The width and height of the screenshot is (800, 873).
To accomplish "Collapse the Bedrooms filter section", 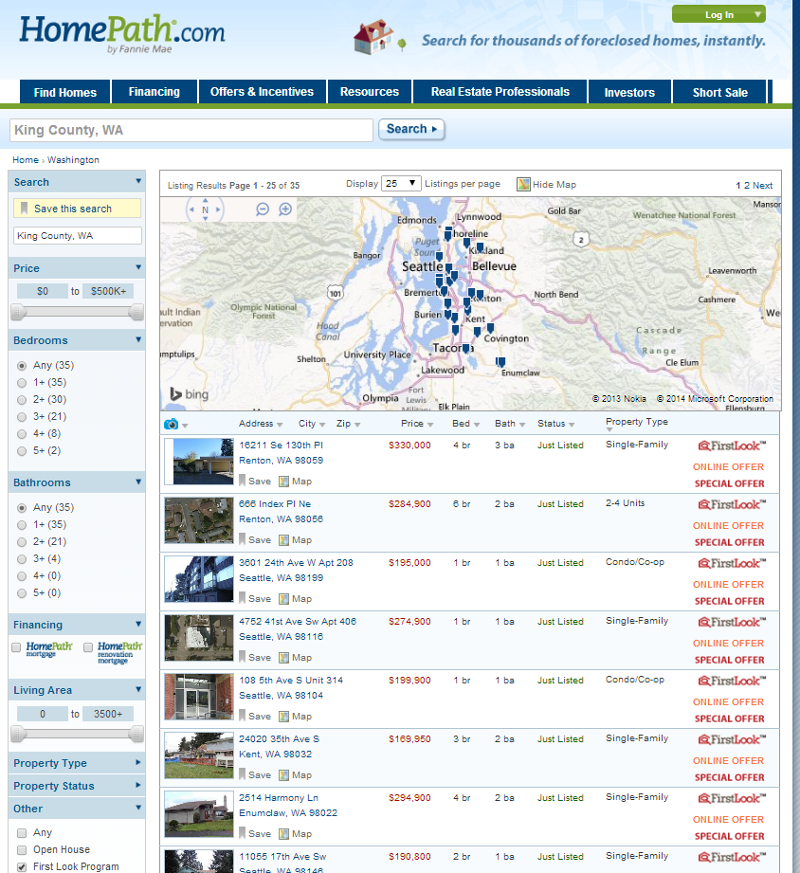I will pos(138,339).
